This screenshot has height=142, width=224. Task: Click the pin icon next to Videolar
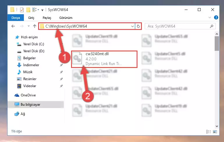point(61,86)
